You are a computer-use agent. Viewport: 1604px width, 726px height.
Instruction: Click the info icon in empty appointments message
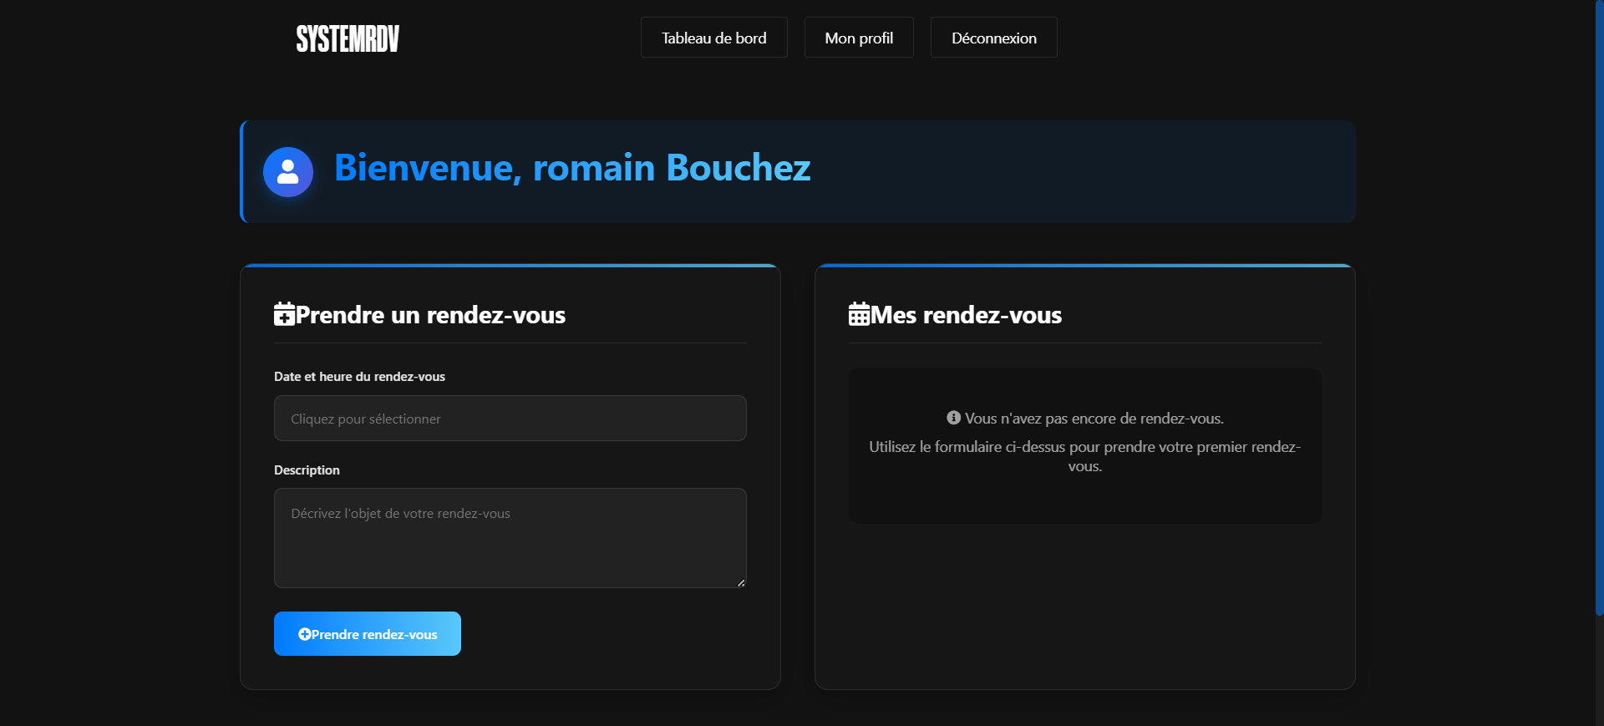point(953,418)
